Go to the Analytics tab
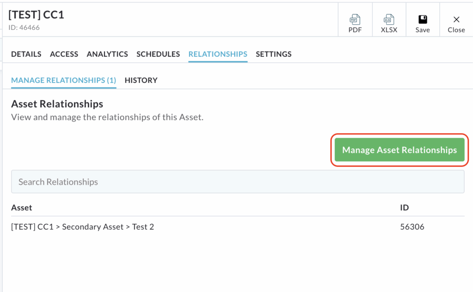This screenshot has width=473, height=292. tap(107, 54)
